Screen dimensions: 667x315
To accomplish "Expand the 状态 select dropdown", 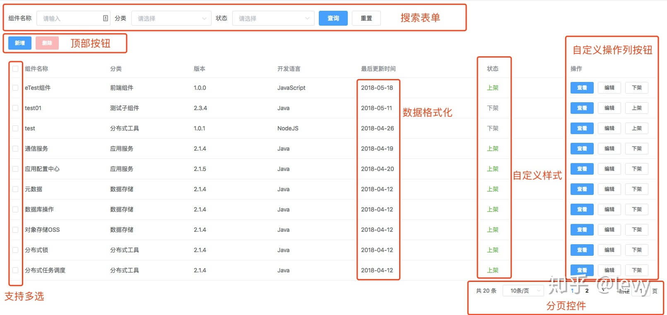I will point(273,18).
